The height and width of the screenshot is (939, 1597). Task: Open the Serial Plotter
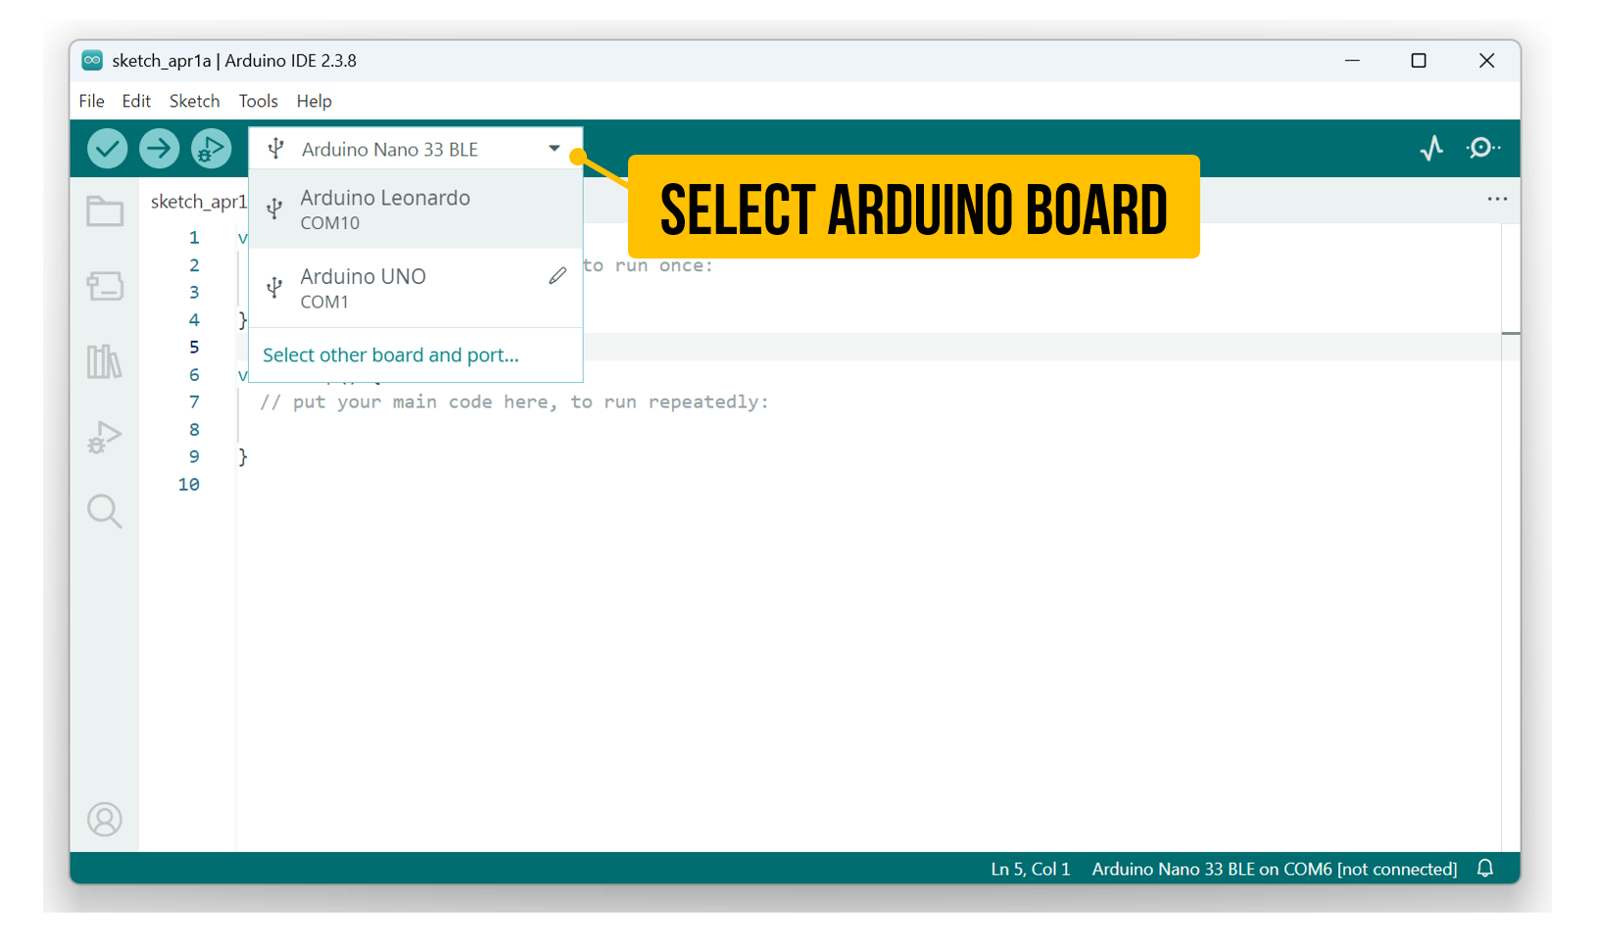pos(1431,148)
